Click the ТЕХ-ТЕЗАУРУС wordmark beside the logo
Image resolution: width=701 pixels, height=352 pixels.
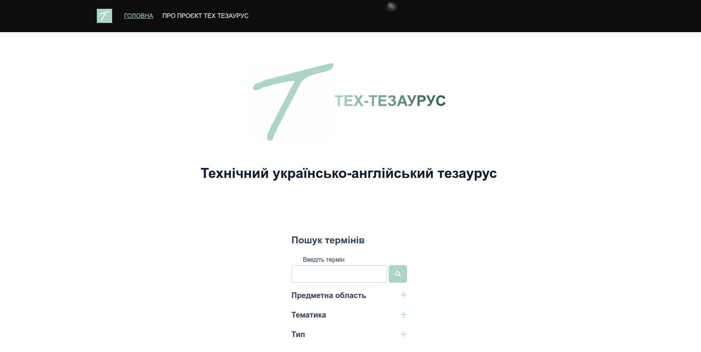pyautogui.click(x=391, y=101)
